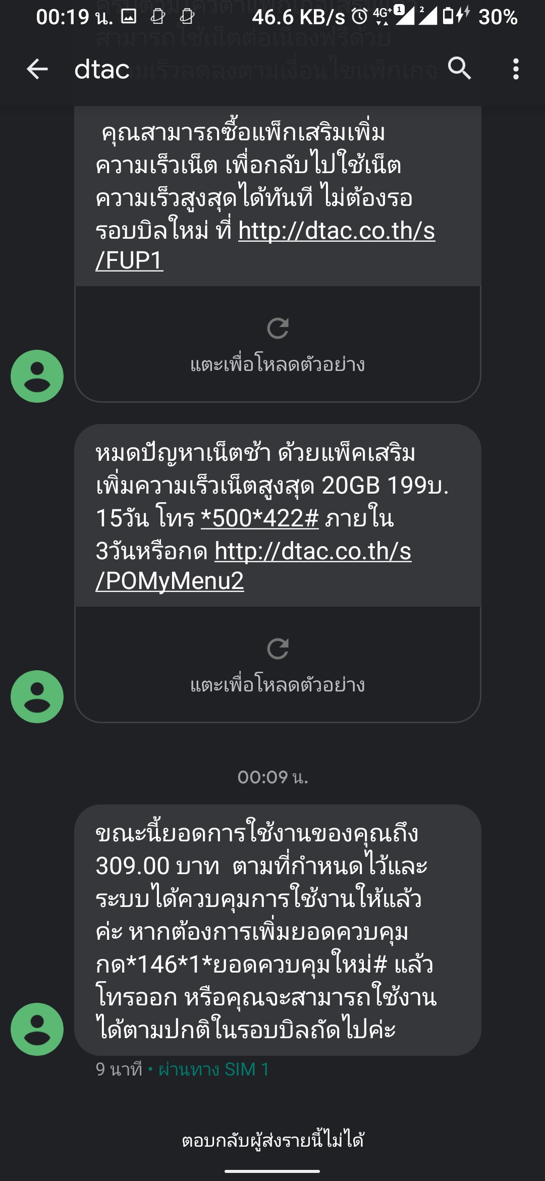Open search in dtac conversation
The image size is (545, 1181).
(459, 69)
